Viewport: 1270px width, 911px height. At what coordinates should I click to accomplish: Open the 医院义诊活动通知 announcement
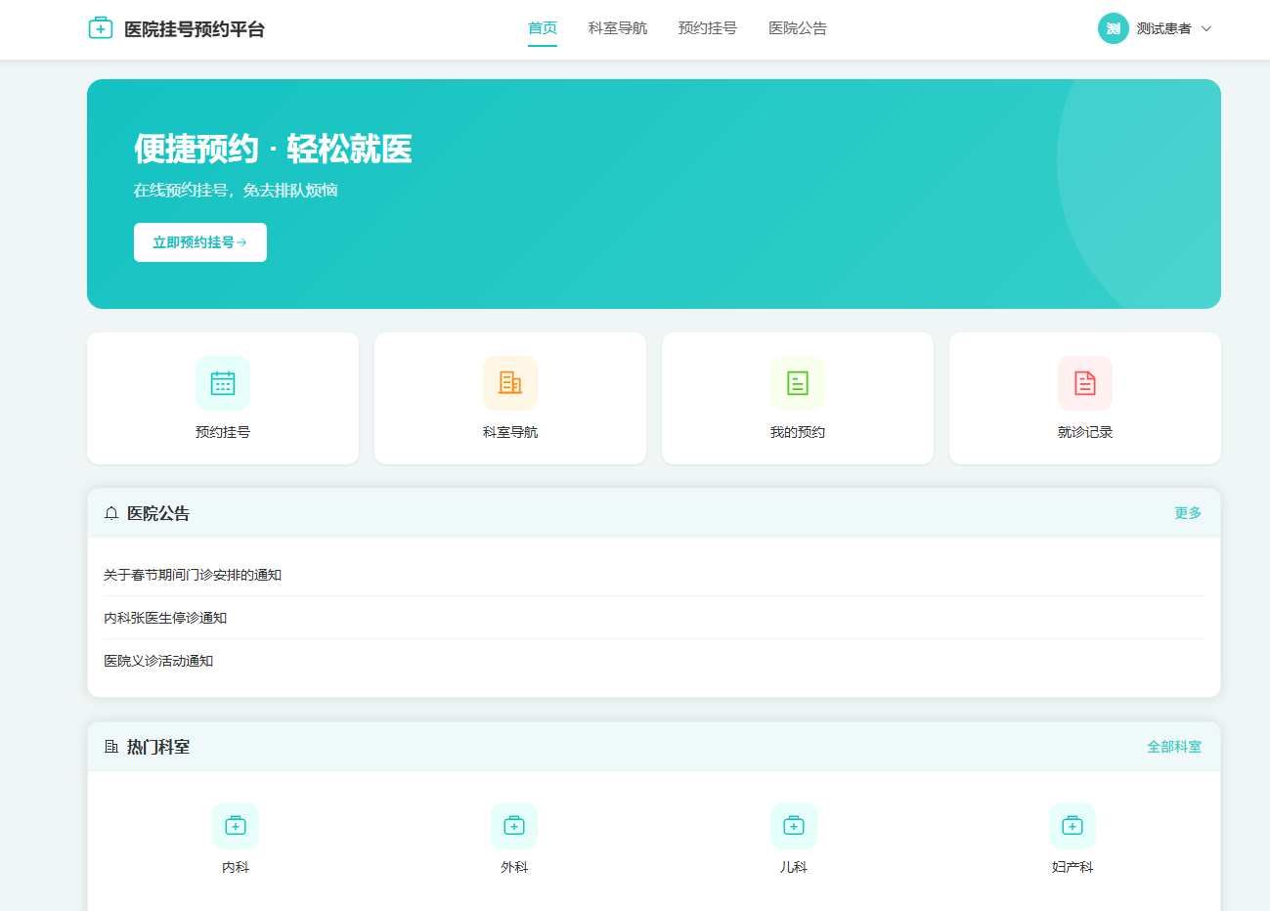[158, 661]
